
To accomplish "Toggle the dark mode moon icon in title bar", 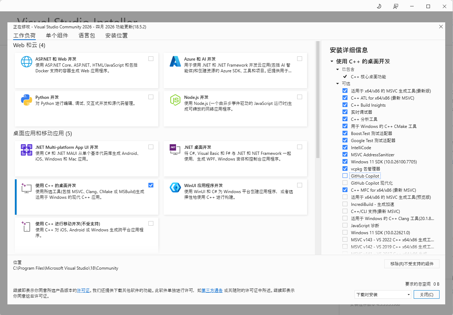I will (x=379, y=6).
